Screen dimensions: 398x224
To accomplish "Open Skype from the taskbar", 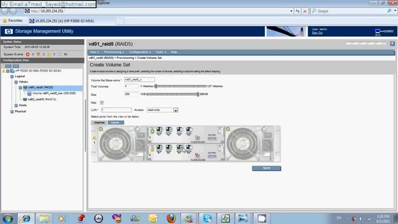I will click(207, 218).
